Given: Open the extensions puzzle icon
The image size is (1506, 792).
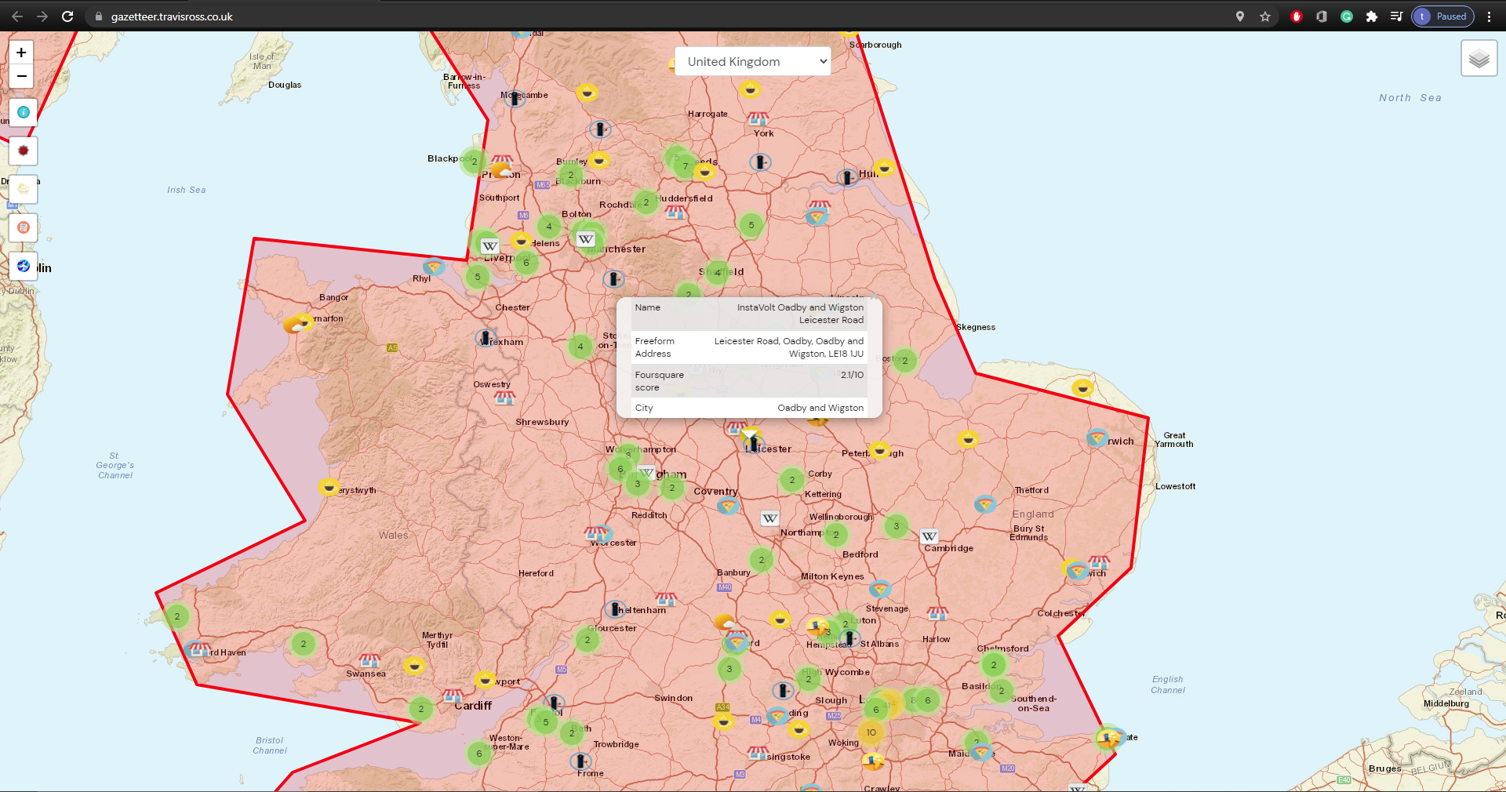Looking at the screenshot, I should click(x=1371, y=16).
